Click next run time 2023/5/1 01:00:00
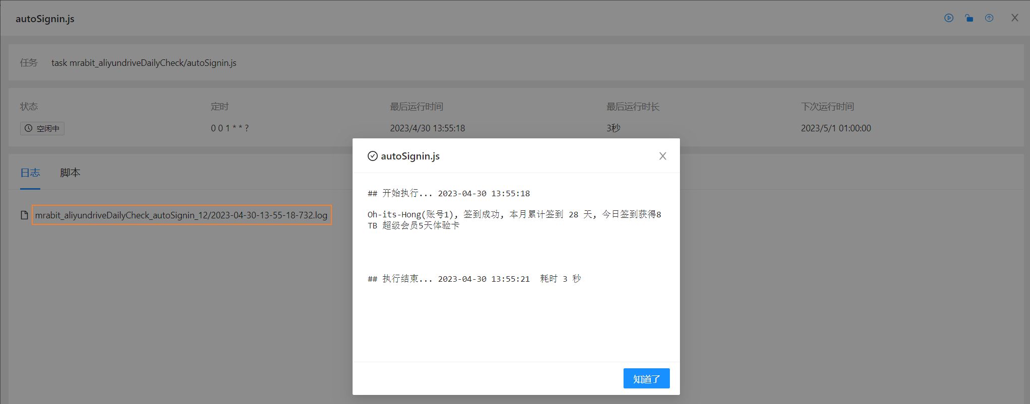 (836, 128)
